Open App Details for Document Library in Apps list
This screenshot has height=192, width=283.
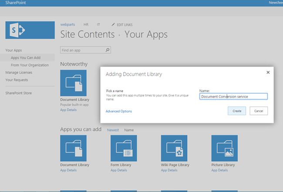point(68,170)
